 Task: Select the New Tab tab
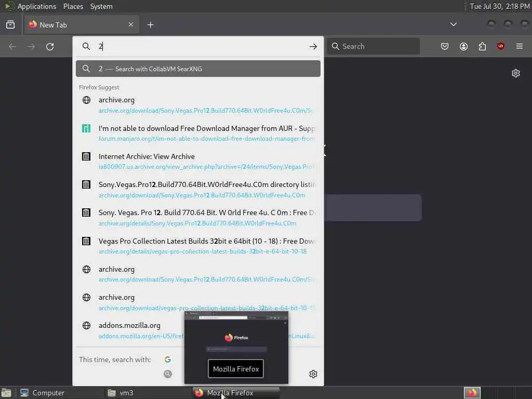82,25
